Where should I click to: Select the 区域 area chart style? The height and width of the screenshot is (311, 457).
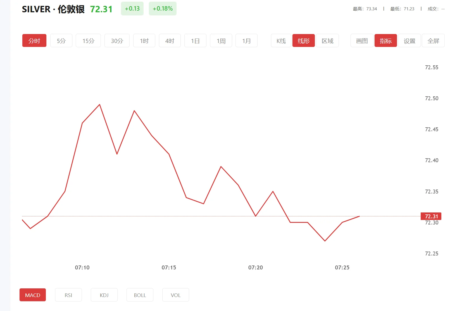click(327, 40)
